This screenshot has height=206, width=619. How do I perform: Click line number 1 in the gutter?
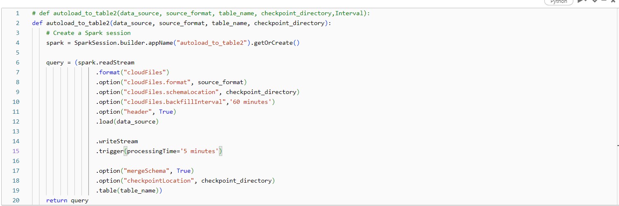click(x=17, y=13)
